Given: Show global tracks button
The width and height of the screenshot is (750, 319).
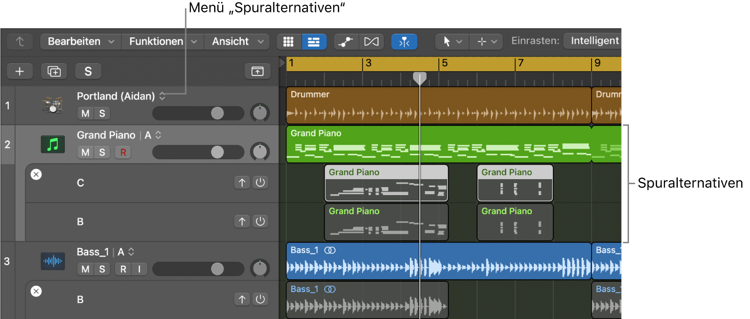Looking at the screenshot, I should click(257, 72).
